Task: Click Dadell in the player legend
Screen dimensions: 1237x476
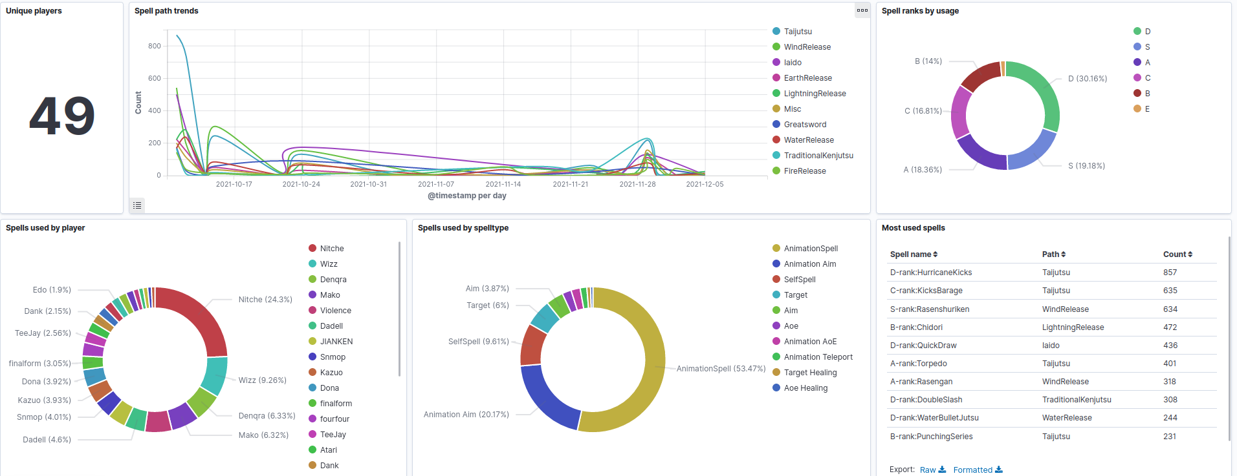Action: [x=331, y=326]
